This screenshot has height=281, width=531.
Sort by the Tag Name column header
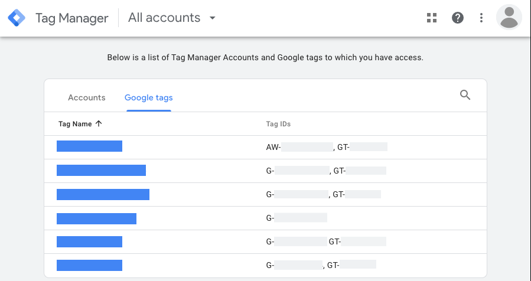[x=75, y=124]
